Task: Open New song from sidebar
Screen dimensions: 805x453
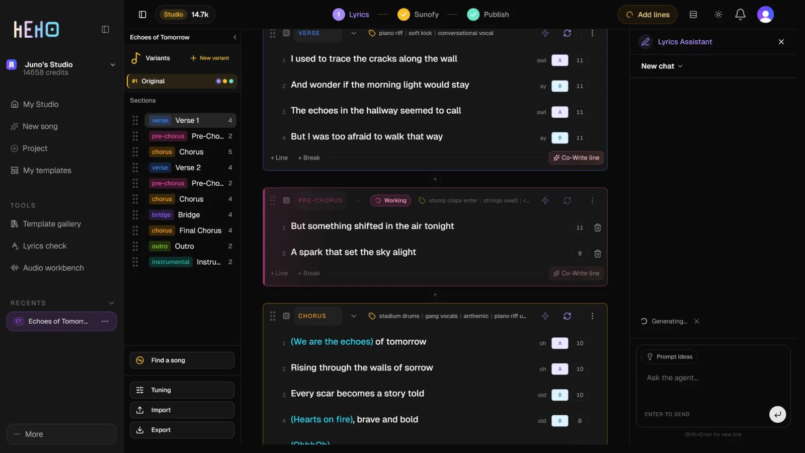Action: (x=34, y=126)
